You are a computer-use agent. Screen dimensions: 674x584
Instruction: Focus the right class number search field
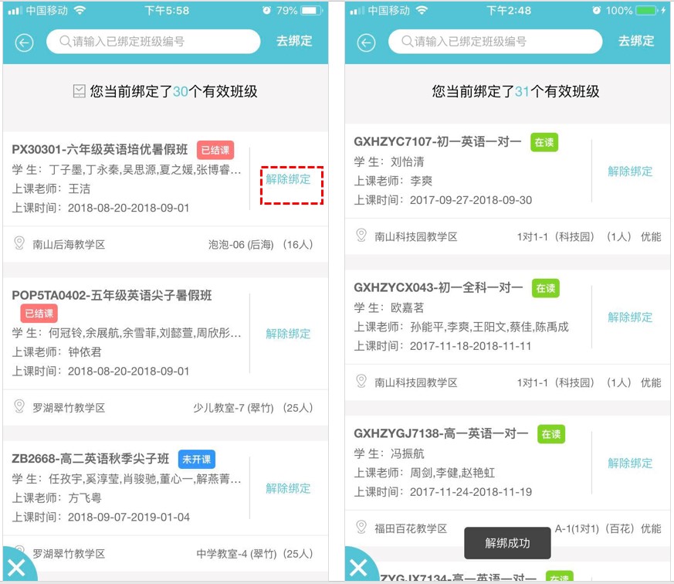pyautogui.click(x=495, y=42)
